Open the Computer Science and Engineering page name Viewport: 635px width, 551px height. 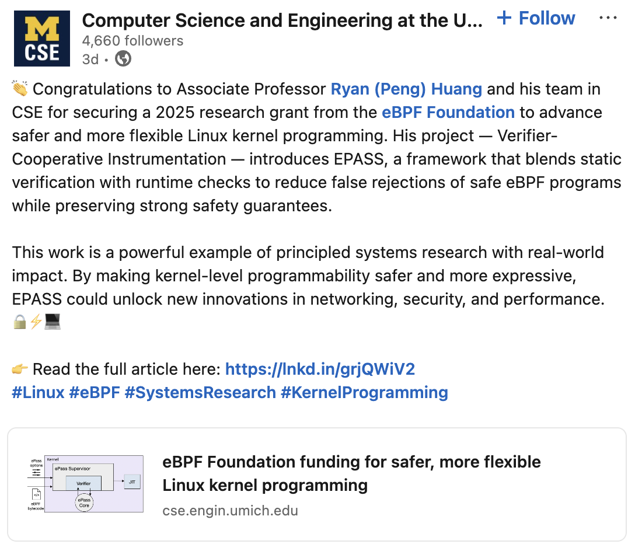coord(282,21)
